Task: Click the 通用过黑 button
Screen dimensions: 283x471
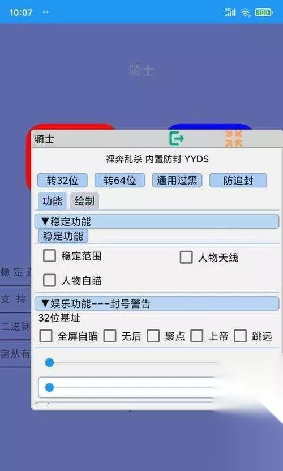Action: [x=177, y=180]
